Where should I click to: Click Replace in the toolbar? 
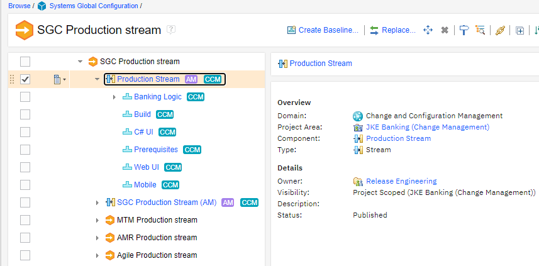click(x=392, y=30)
